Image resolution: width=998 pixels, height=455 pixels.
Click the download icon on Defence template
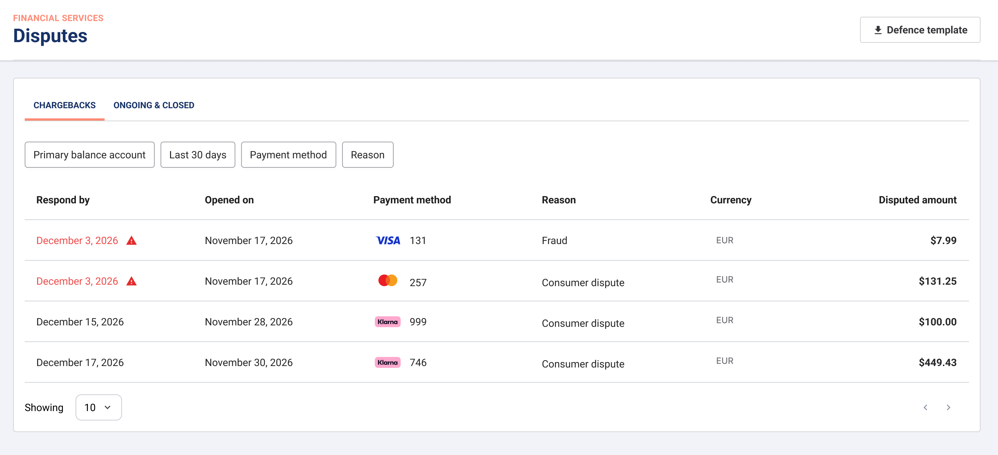[878, 30]
